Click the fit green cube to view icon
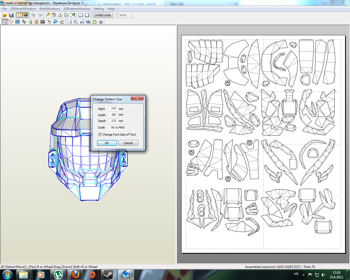350x280 pixels. click(73, 15)
